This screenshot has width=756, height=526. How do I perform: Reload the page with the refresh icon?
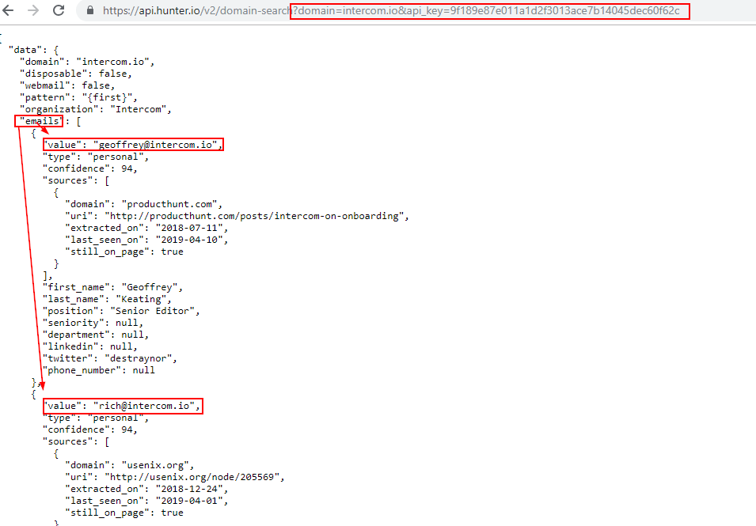click(59, 10)
